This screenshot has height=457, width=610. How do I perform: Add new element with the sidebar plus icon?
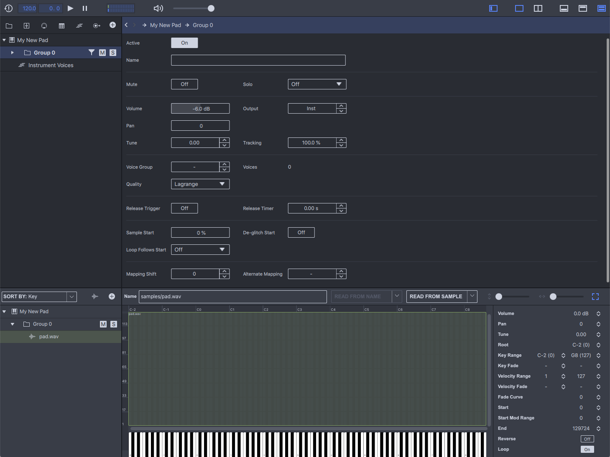[112, 25]
